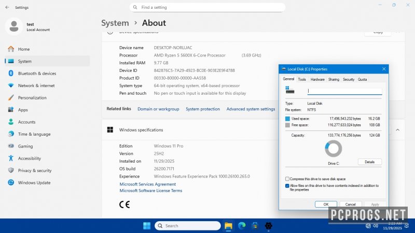This screenshot has height=233, width=415.
Task: Switch to the General tab
Action: pyautogui.click(x=288, y=79)
